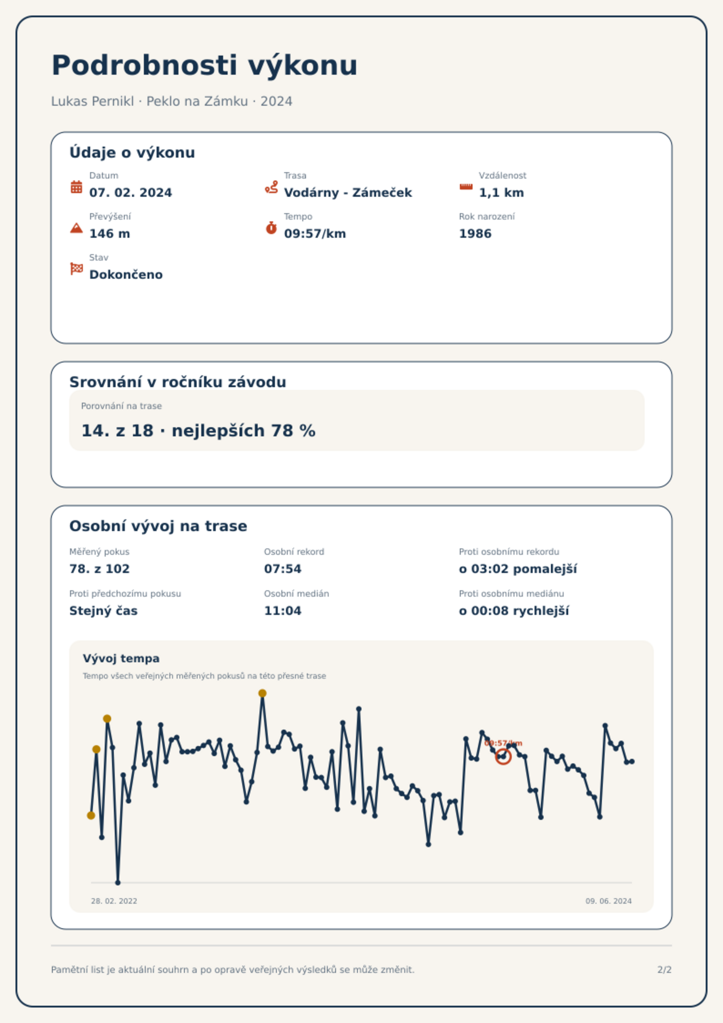
Task: Click the checkered flag icon next to Stav
Action: (76, 269)
